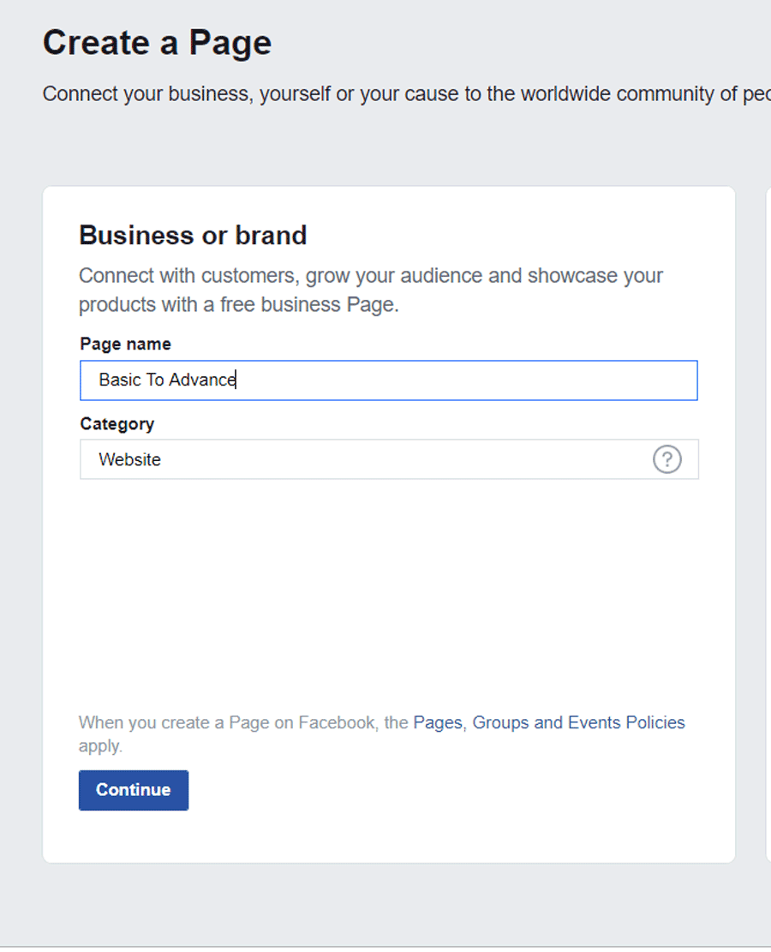771x952 pixels.
Task: Click the text 'Basic To Advance' in name field
Action: 168,380
